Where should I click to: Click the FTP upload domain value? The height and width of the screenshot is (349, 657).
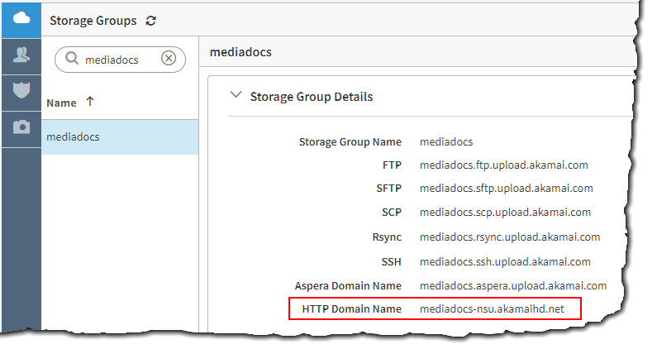pyautogui.click(x=503, y=165)
